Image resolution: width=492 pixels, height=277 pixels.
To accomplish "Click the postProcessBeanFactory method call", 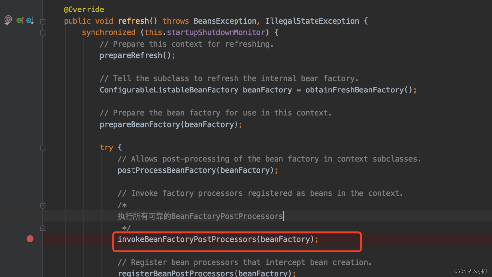I will (x=167, y=170).
